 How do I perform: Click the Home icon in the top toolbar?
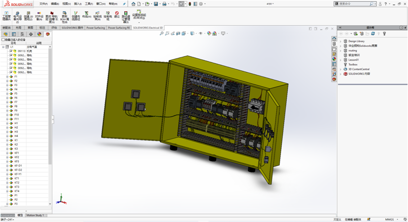pos(133,4)
